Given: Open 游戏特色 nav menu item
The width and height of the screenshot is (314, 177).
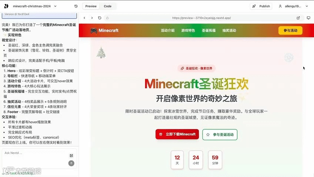Looking at the screenshot, I should click(x=188, y=31).
